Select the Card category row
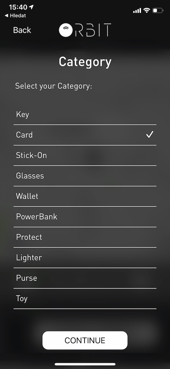This screenshot has height=369, width=170. point(85,135)
